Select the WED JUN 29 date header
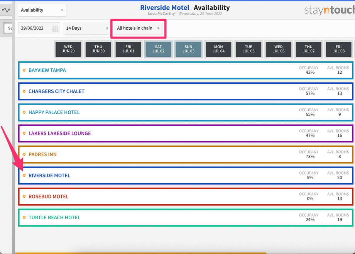This screenshot has height=254, width=355. pyautogui.click(x=68, y=49)
